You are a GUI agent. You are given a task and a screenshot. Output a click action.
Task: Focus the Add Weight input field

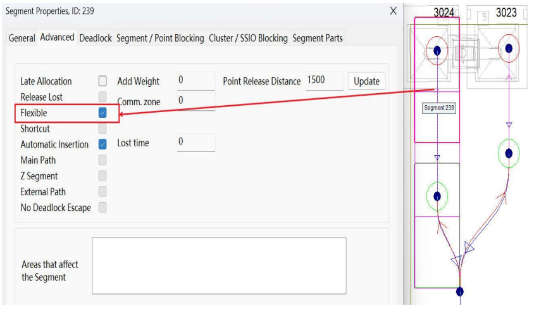[196, 81]
